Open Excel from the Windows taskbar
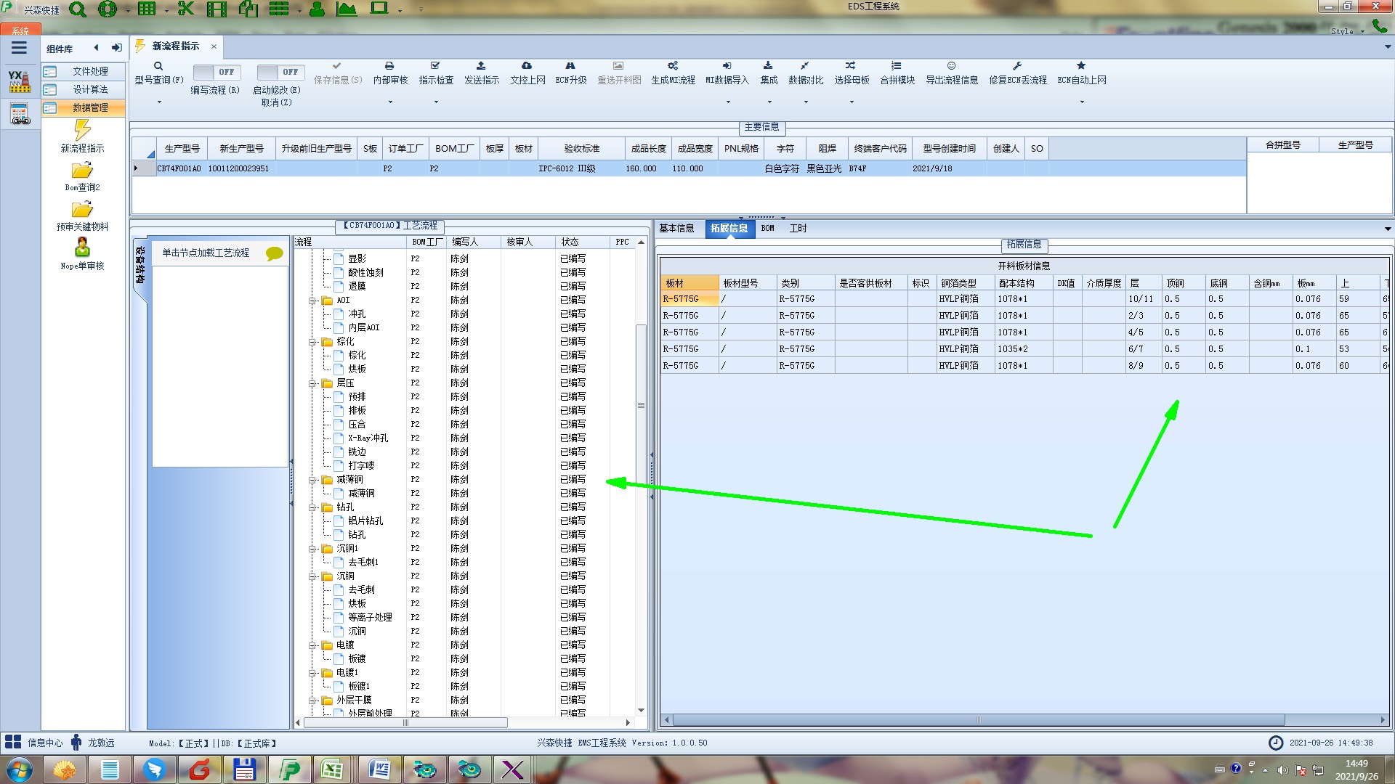This screenshot has width=1395, height=784. [333, 769]
